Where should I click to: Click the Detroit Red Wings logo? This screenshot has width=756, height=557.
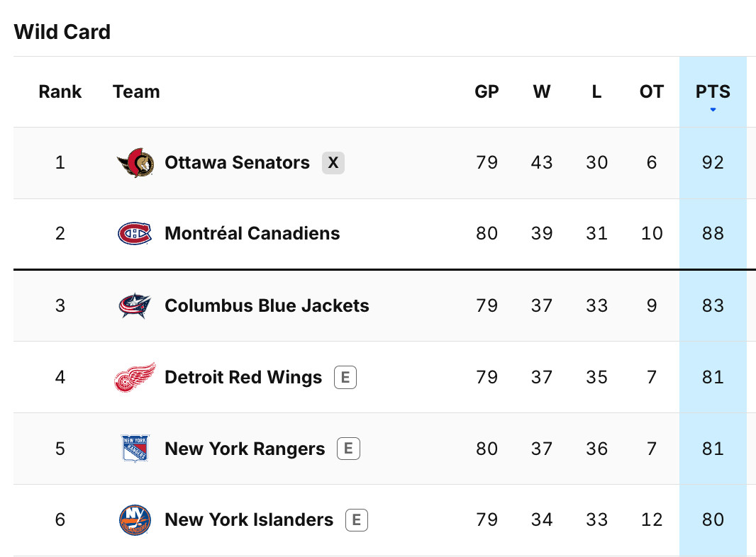pyautogui.click(x=135, y=377)
